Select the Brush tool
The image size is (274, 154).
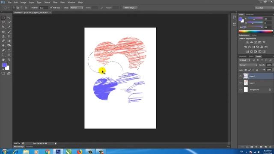pyautogui.click(x=9, y=32)
